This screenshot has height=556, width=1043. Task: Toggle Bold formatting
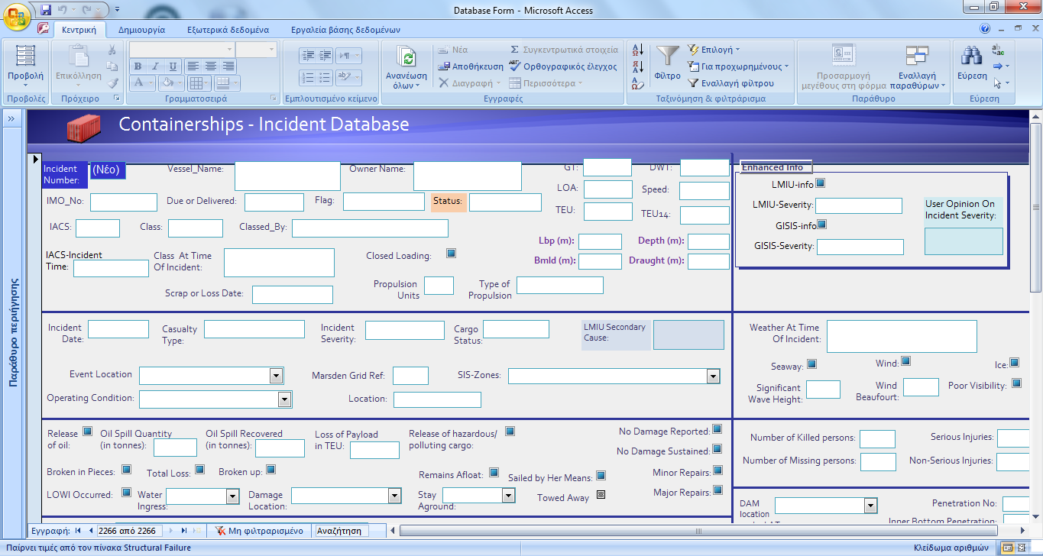[139, 66]
